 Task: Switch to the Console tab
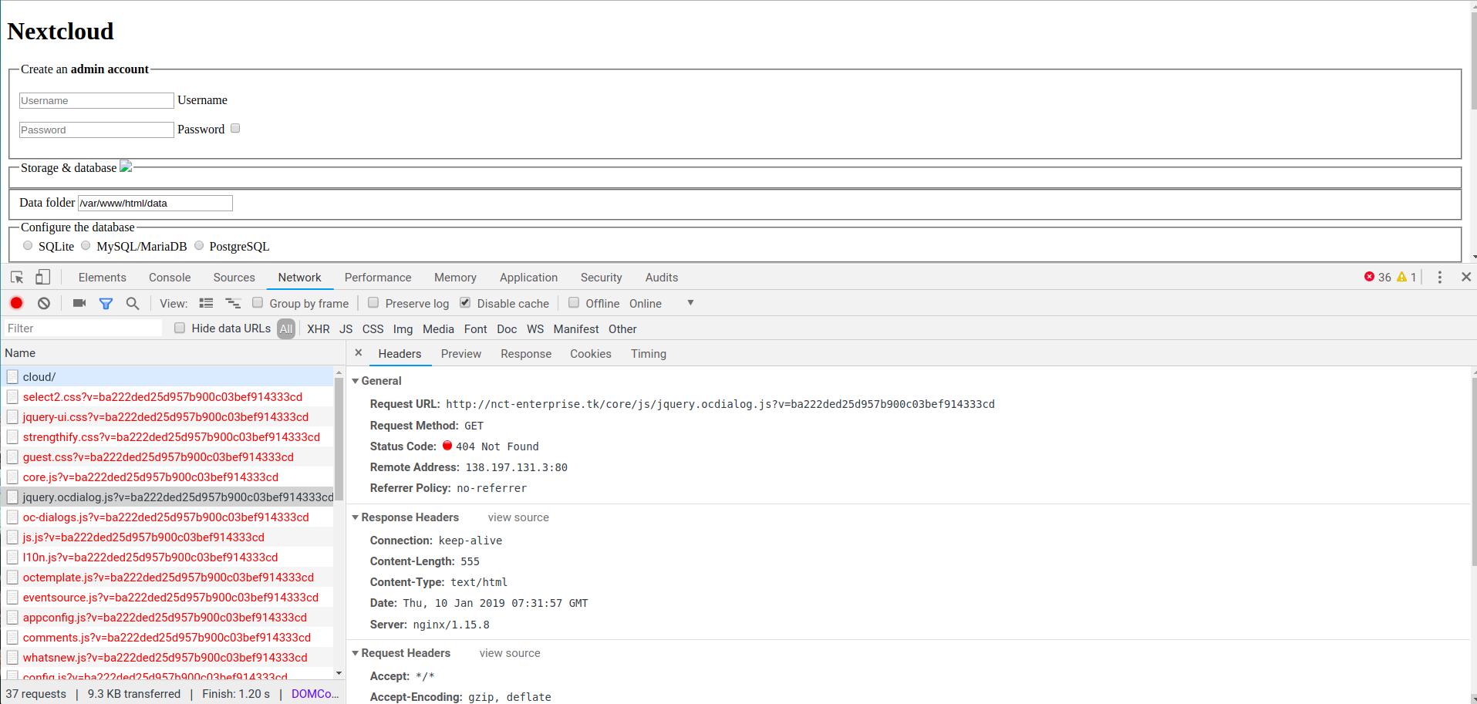[x=169, y=277]
